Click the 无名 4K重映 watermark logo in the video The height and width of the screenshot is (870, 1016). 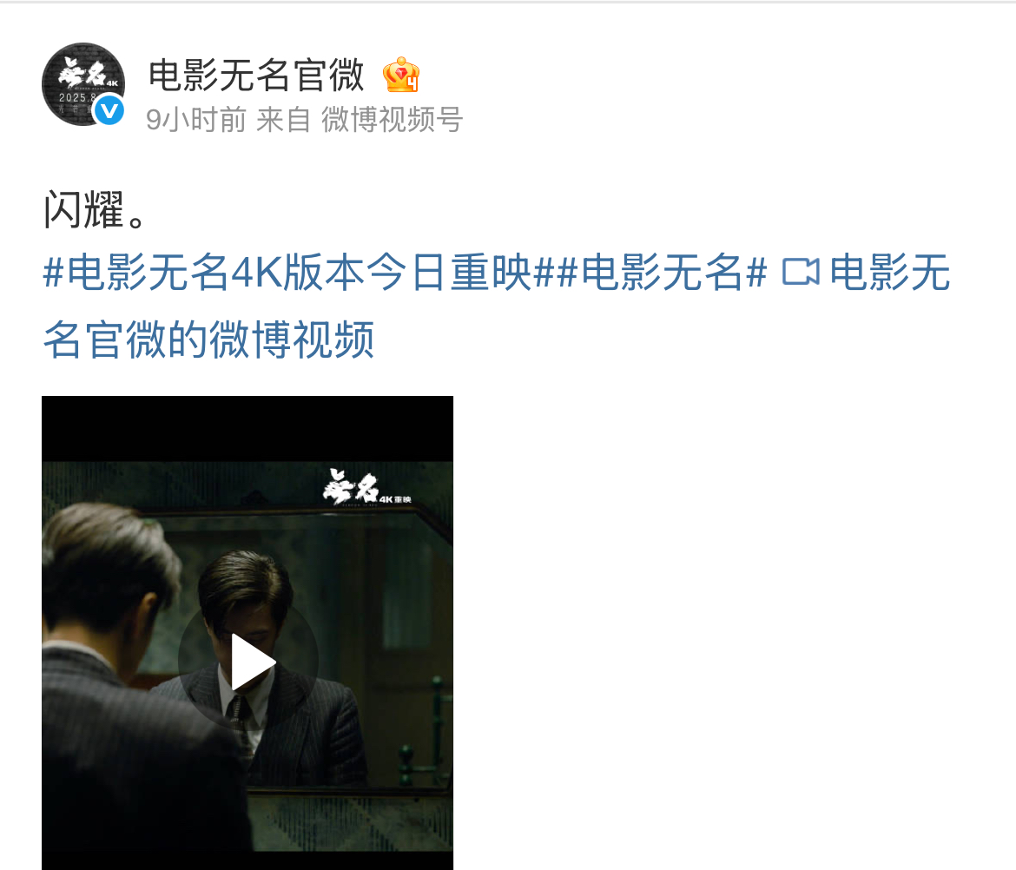[366, 488]
